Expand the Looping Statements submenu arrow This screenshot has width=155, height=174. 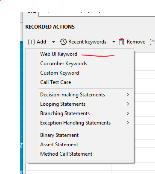tap(128, 104)
